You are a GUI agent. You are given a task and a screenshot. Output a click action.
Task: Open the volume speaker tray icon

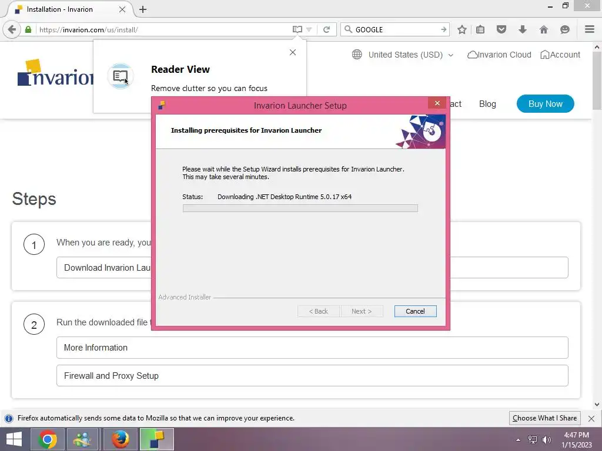click(x=546, y=440)
